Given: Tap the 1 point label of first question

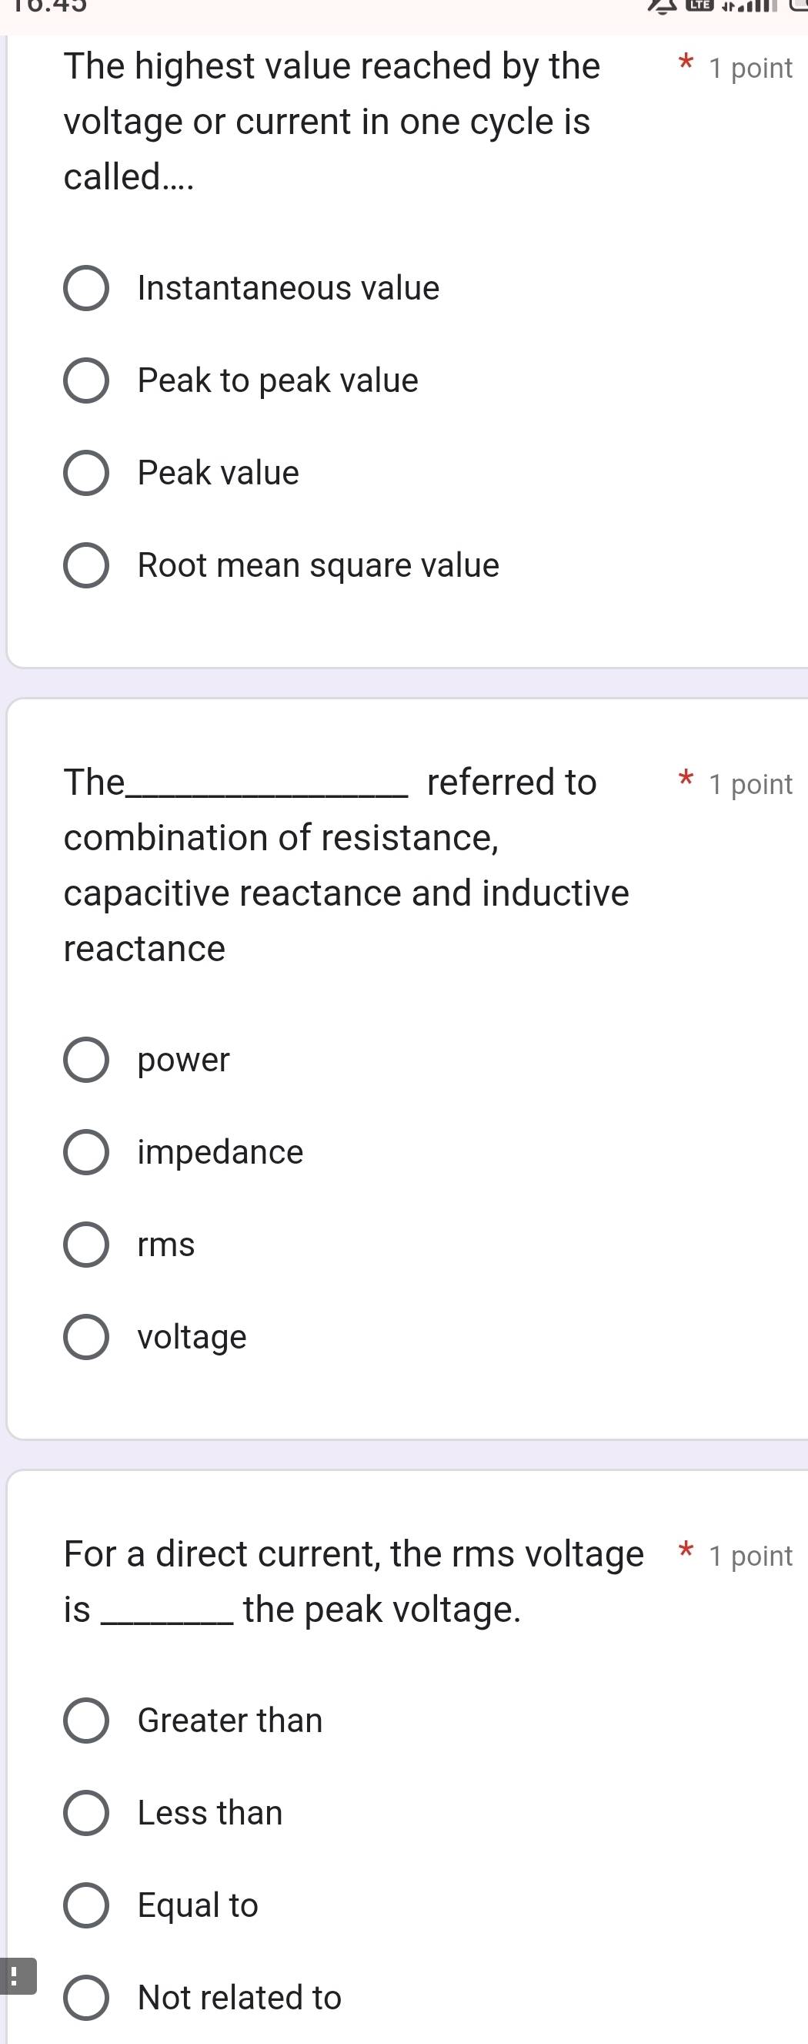Looking at the screenshot, I should [750, 69].
